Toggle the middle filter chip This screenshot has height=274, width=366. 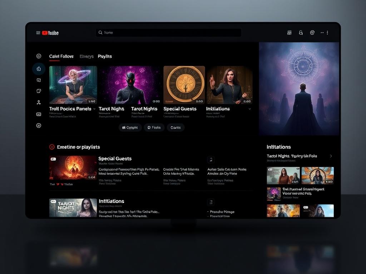(154, 127)
